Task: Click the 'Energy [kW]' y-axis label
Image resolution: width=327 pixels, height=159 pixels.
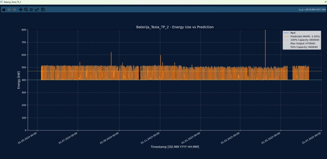Action: coord(19,80)
